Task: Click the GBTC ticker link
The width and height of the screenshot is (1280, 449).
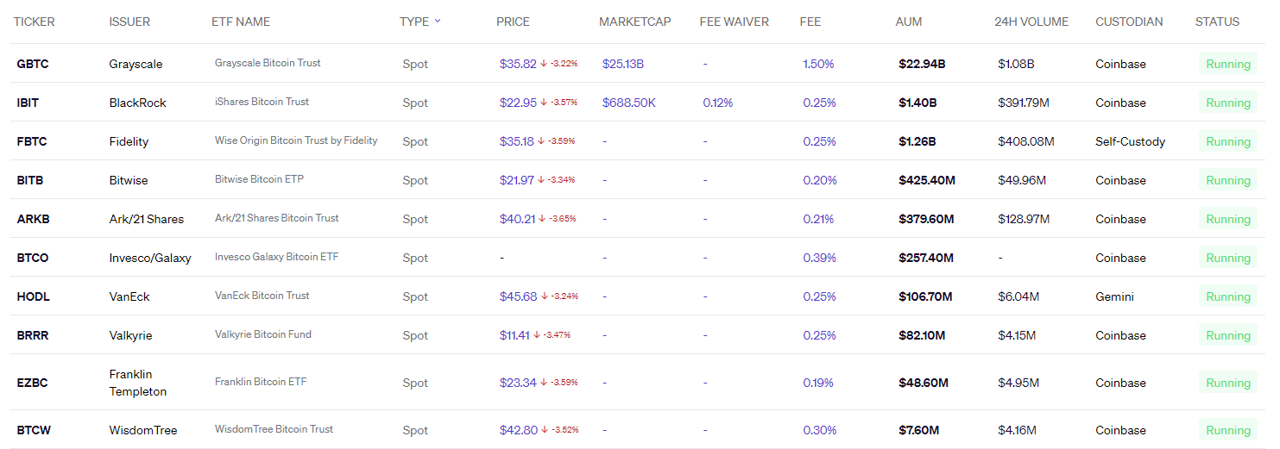Action: [x=31, y=64]
